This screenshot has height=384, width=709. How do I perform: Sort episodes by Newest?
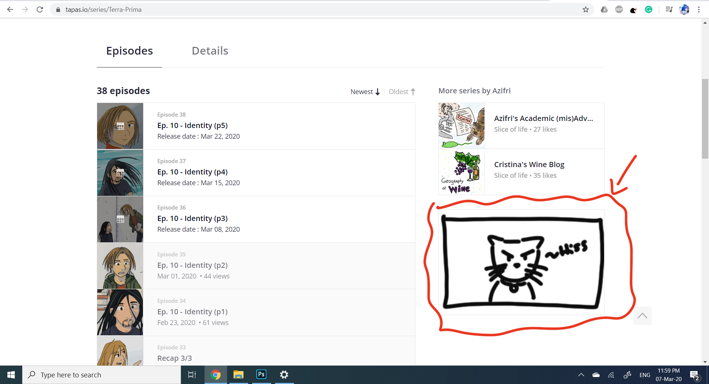[x=365, y=92]
